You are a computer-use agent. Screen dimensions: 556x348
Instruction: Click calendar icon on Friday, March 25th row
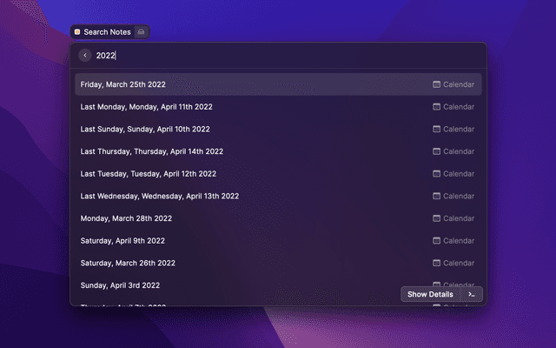pyautogui.click(x=437, y=84)
